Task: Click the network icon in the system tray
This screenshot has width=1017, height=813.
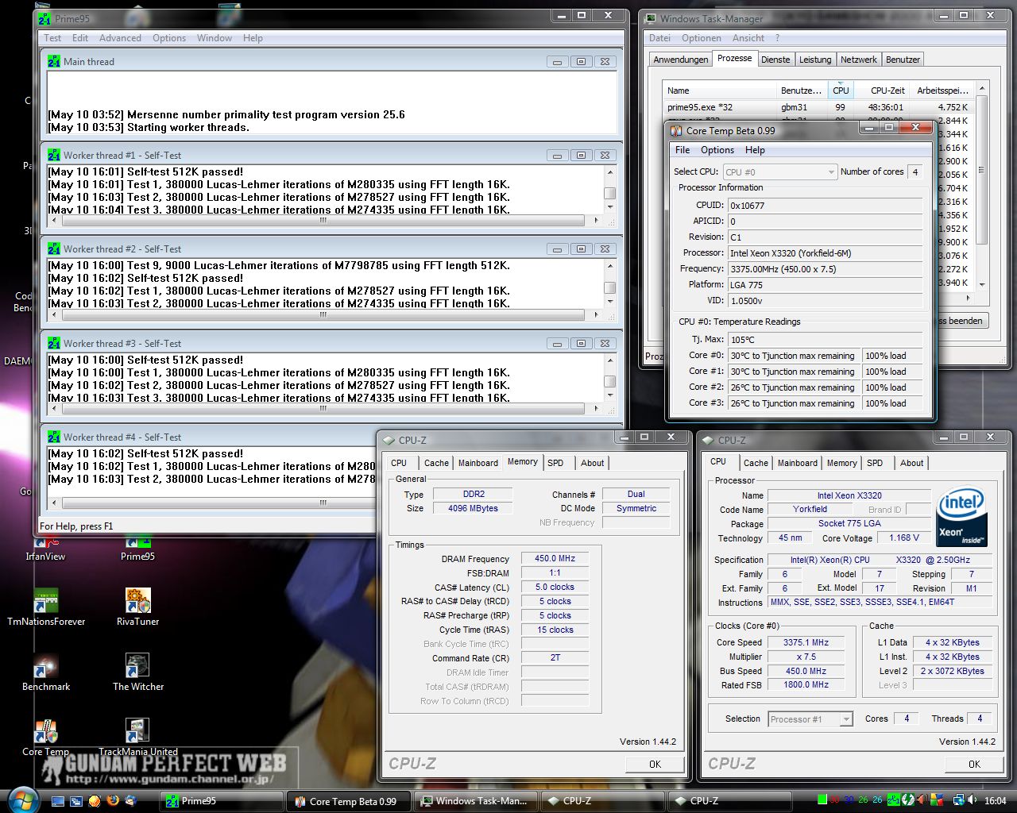Action: 958,800
